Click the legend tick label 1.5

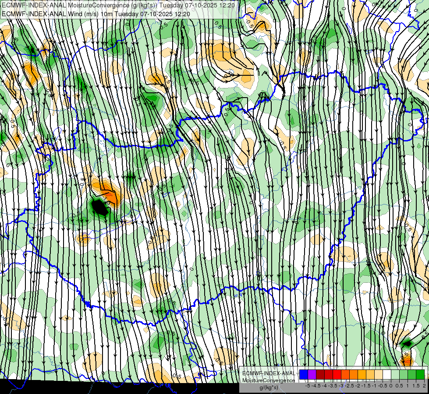click(415, 386)
